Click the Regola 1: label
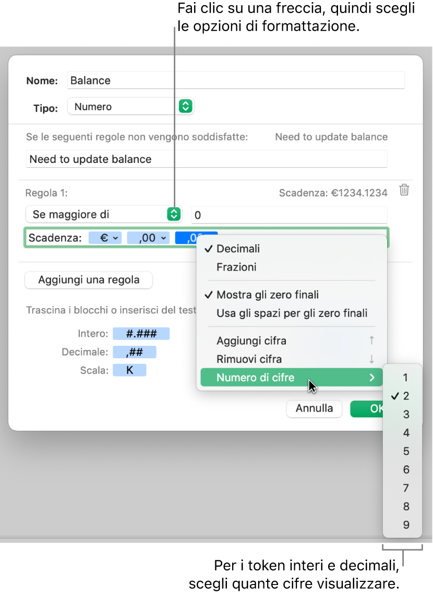 pyautogui.click(x=46, y=193)
